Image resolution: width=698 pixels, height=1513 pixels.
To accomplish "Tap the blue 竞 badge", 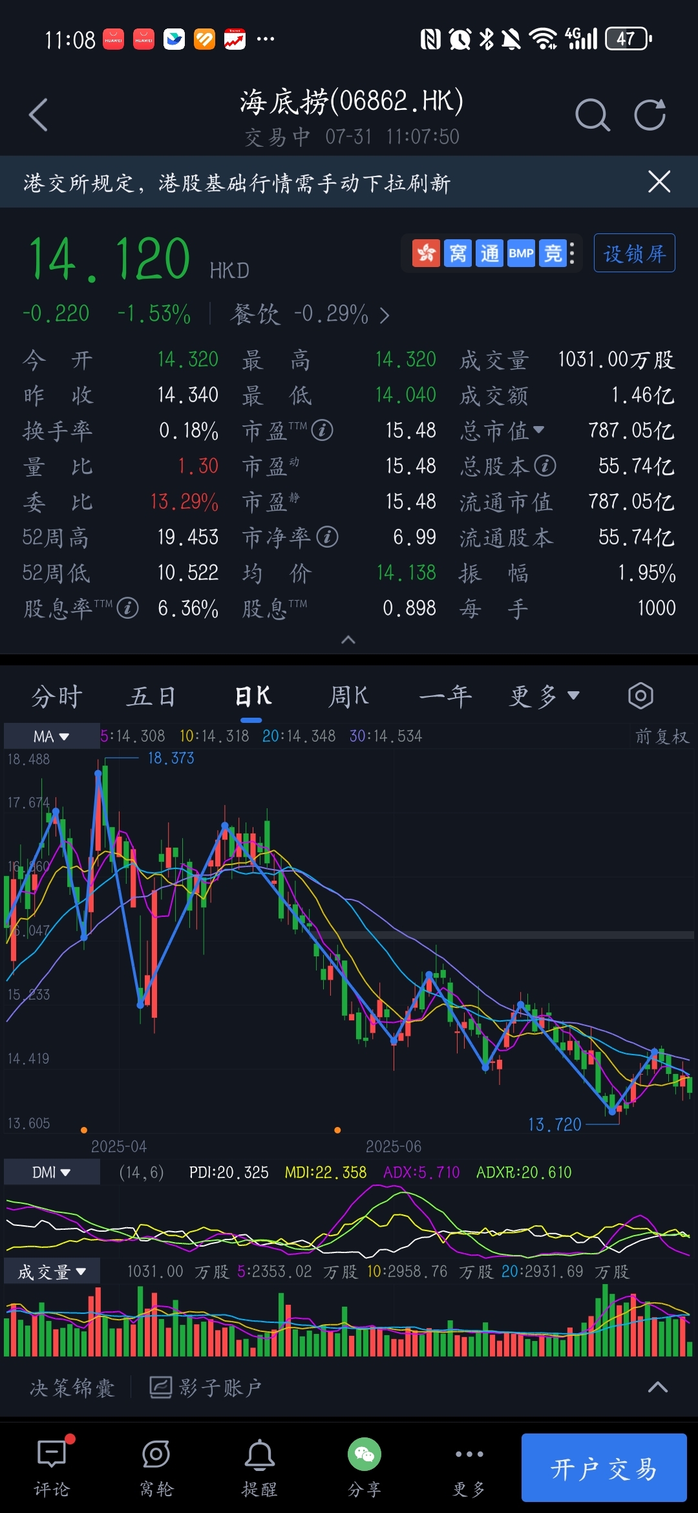I will tap(553, 253).
